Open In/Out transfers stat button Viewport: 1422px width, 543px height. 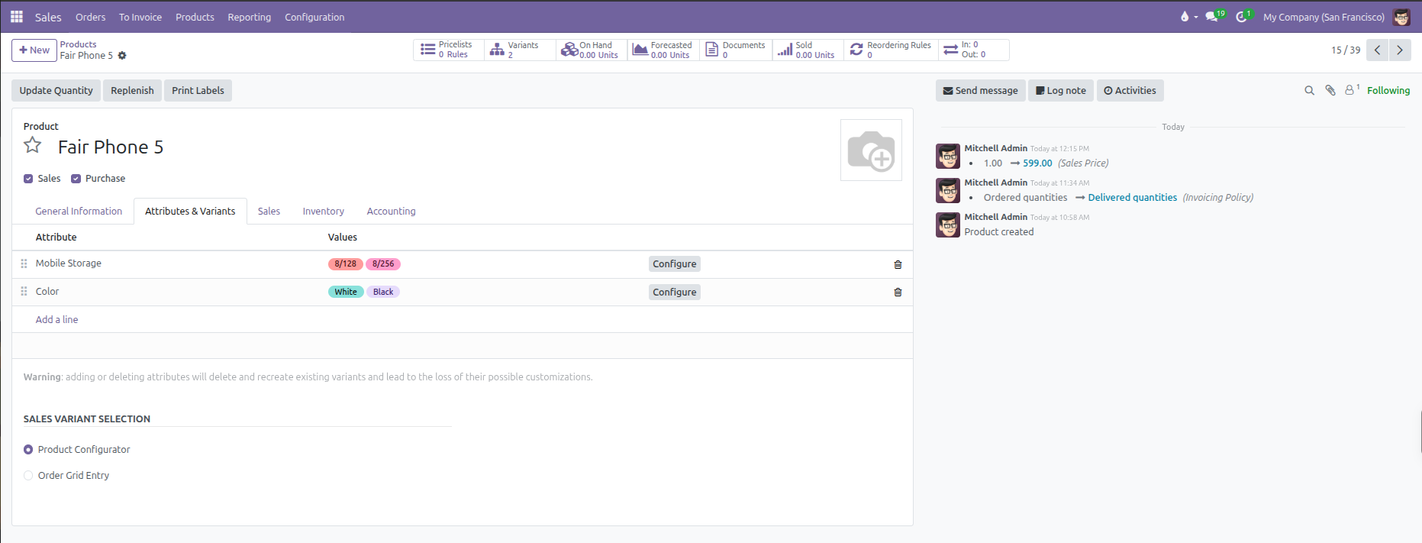click(974, 50)
